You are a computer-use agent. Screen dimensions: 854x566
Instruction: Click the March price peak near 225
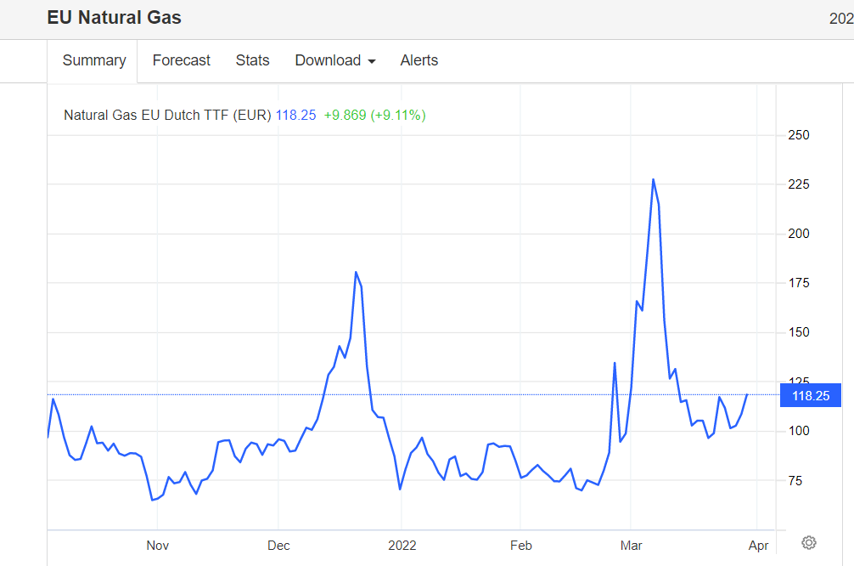(653, 179)
